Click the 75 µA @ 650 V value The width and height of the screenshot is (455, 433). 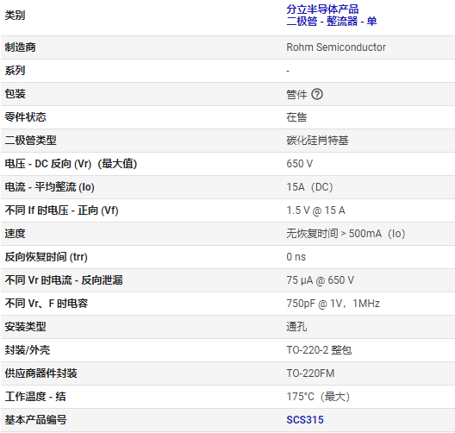pos(320,280)
